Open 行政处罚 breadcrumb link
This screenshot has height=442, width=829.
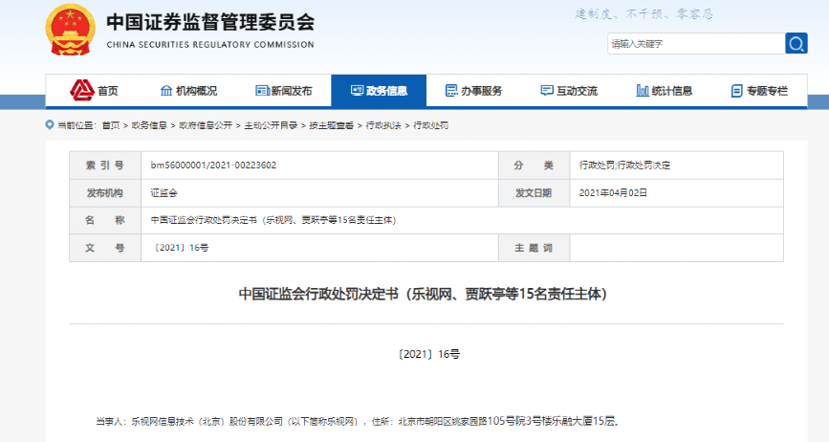[x=430, y=125]
